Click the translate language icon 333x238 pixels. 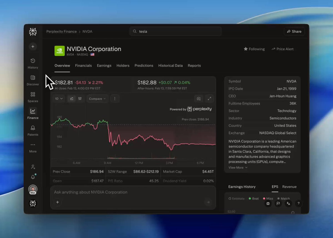click(288, 203)
